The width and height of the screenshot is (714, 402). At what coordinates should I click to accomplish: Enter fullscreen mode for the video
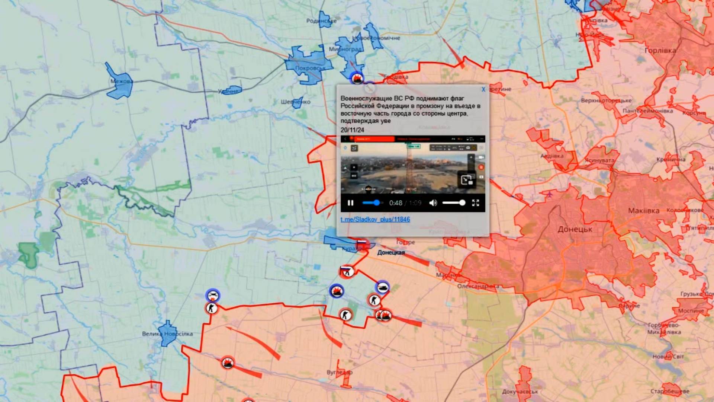(x=475, y=203)
